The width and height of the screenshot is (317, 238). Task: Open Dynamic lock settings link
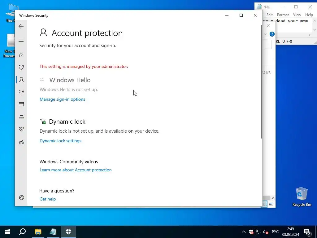(x=60, y=141)
